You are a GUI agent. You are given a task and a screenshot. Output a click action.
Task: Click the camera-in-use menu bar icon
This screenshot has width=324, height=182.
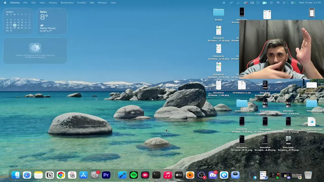coord(265,3)
